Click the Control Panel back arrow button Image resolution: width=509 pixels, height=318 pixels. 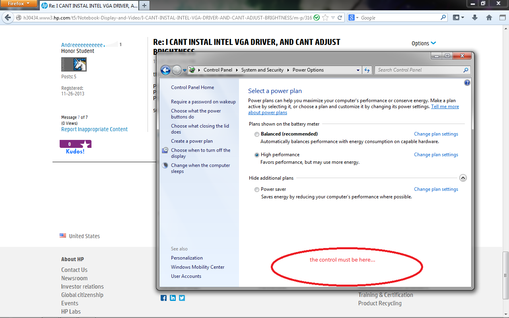(165, 70)
